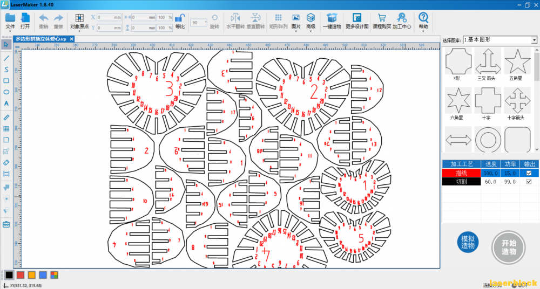Select the eraser tool in left sidebar

click(x=6, y=162)
